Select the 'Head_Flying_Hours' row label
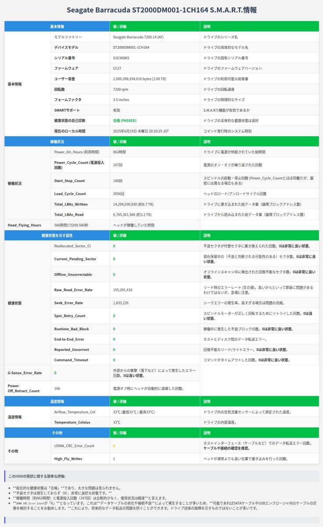This screenshot has width=323, height=527. coord(25,225)
